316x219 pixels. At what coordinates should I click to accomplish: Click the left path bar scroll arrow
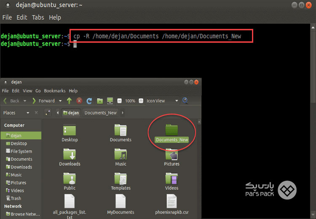coord(58,113)
